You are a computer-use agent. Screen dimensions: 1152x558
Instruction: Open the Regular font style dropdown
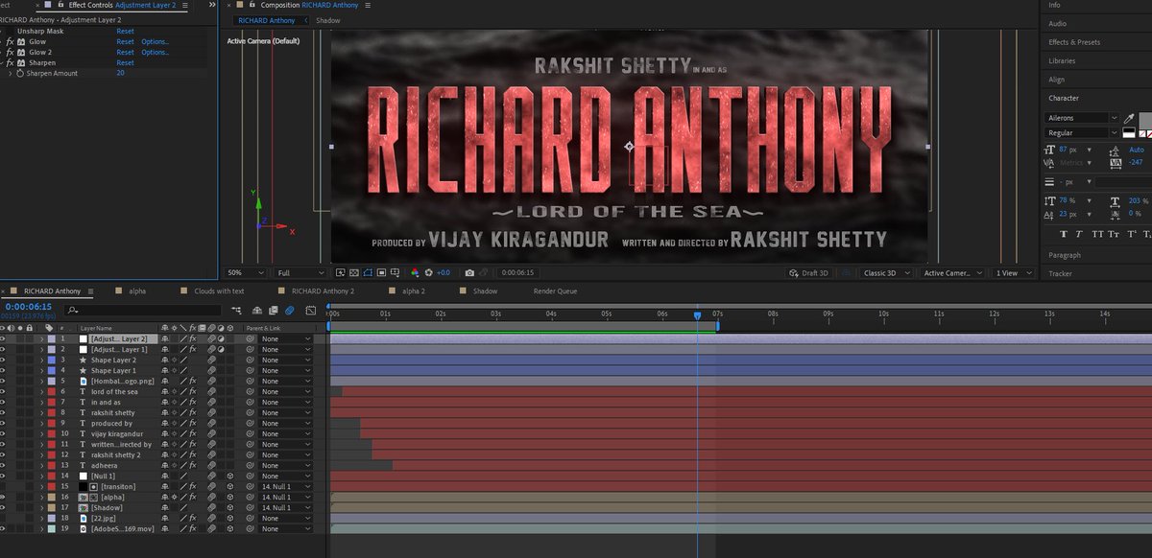point(1082,132)
